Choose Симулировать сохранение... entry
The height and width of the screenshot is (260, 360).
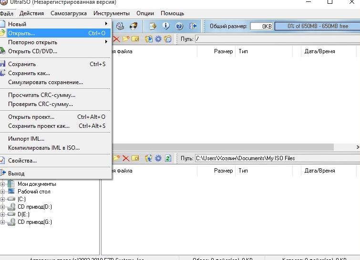[x=55, y=82]
